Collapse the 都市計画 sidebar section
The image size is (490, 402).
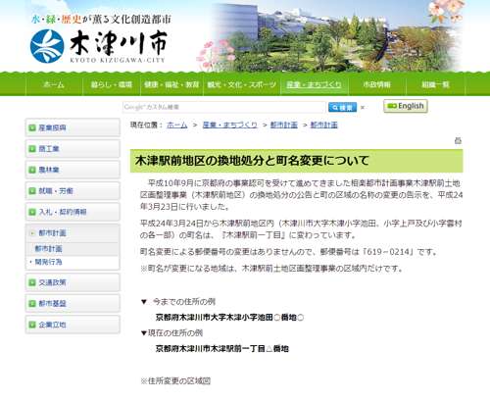(x=73, y=233)
